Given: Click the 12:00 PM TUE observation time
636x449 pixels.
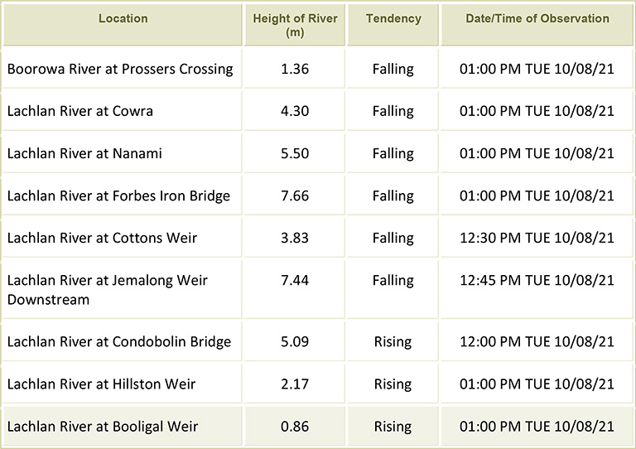Looking at the screenshot, I should pyautogui.click(x=537, y=342).
